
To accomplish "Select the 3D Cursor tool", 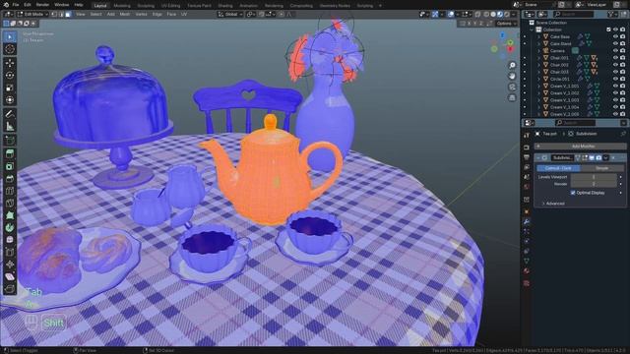I will click(10, 49).
